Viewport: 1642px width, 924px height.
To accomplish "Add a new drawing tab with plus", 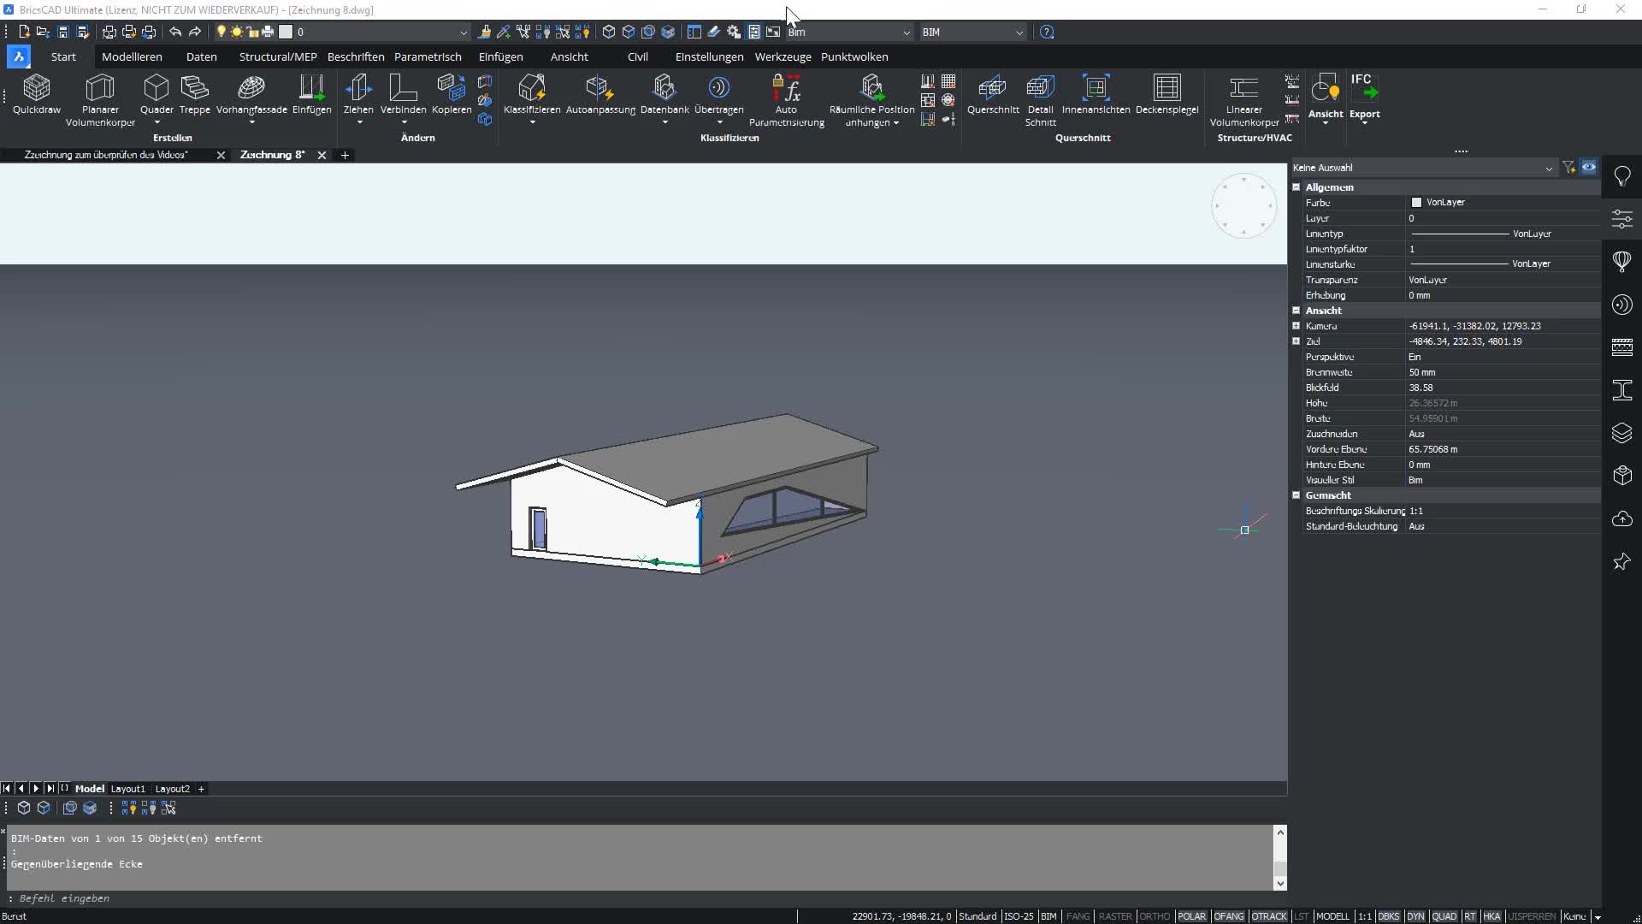I will (x=345, y=155).
